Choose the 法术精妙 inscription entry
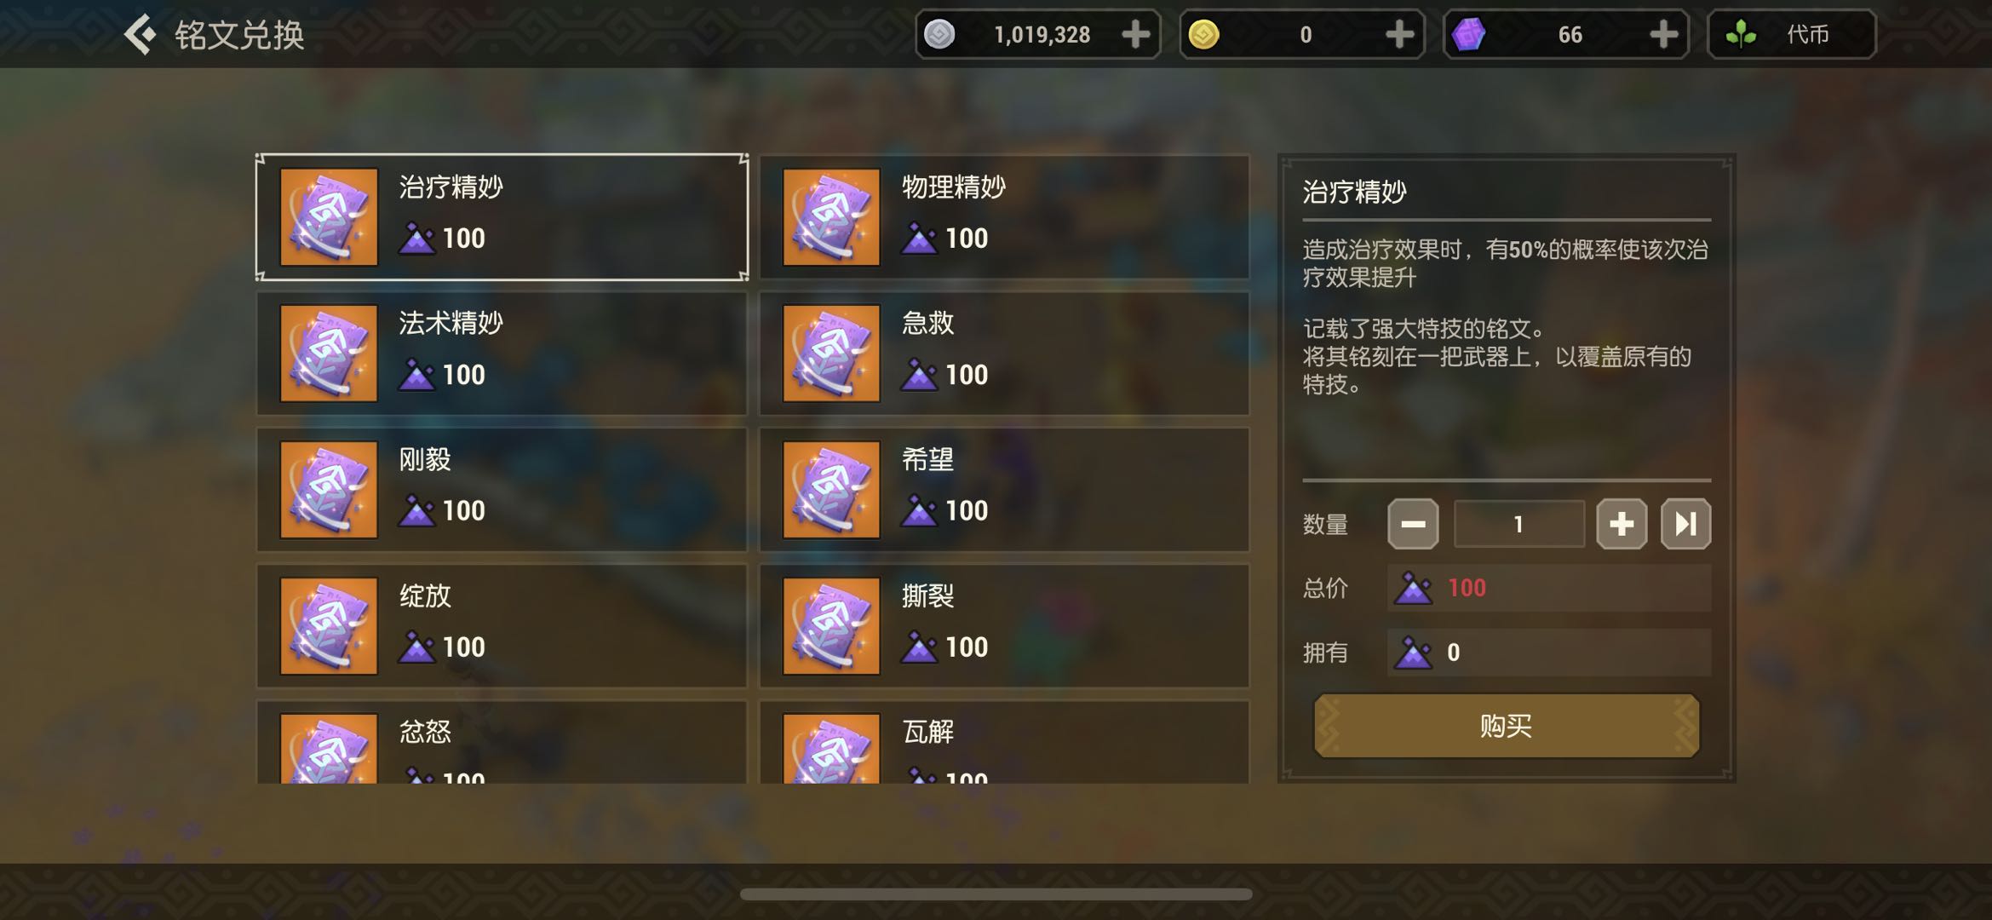1992x920 pixels. 502,354
